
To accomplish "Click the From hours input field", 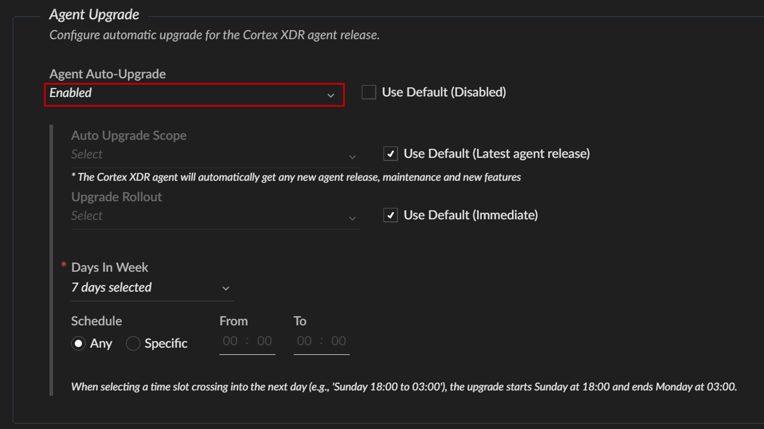I will pyautogui.click(x=230, y=341).
